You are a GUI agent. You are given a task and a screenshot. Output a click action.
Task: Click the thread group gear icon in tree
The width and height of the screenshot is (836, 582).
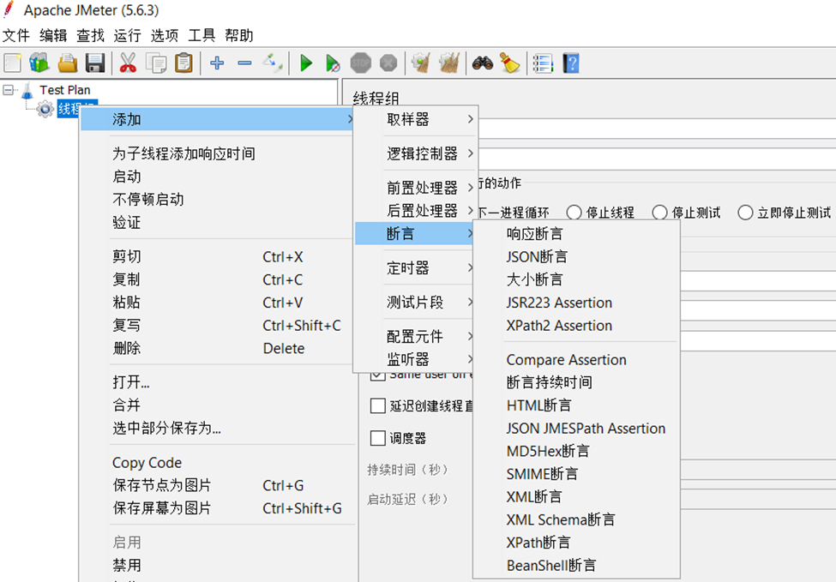point(45,109)
